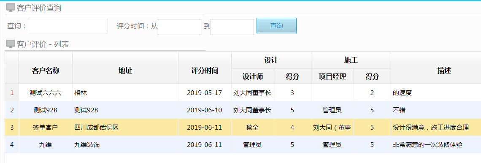
Task: Click the 设计师 column header
Action: pos(253,76)
